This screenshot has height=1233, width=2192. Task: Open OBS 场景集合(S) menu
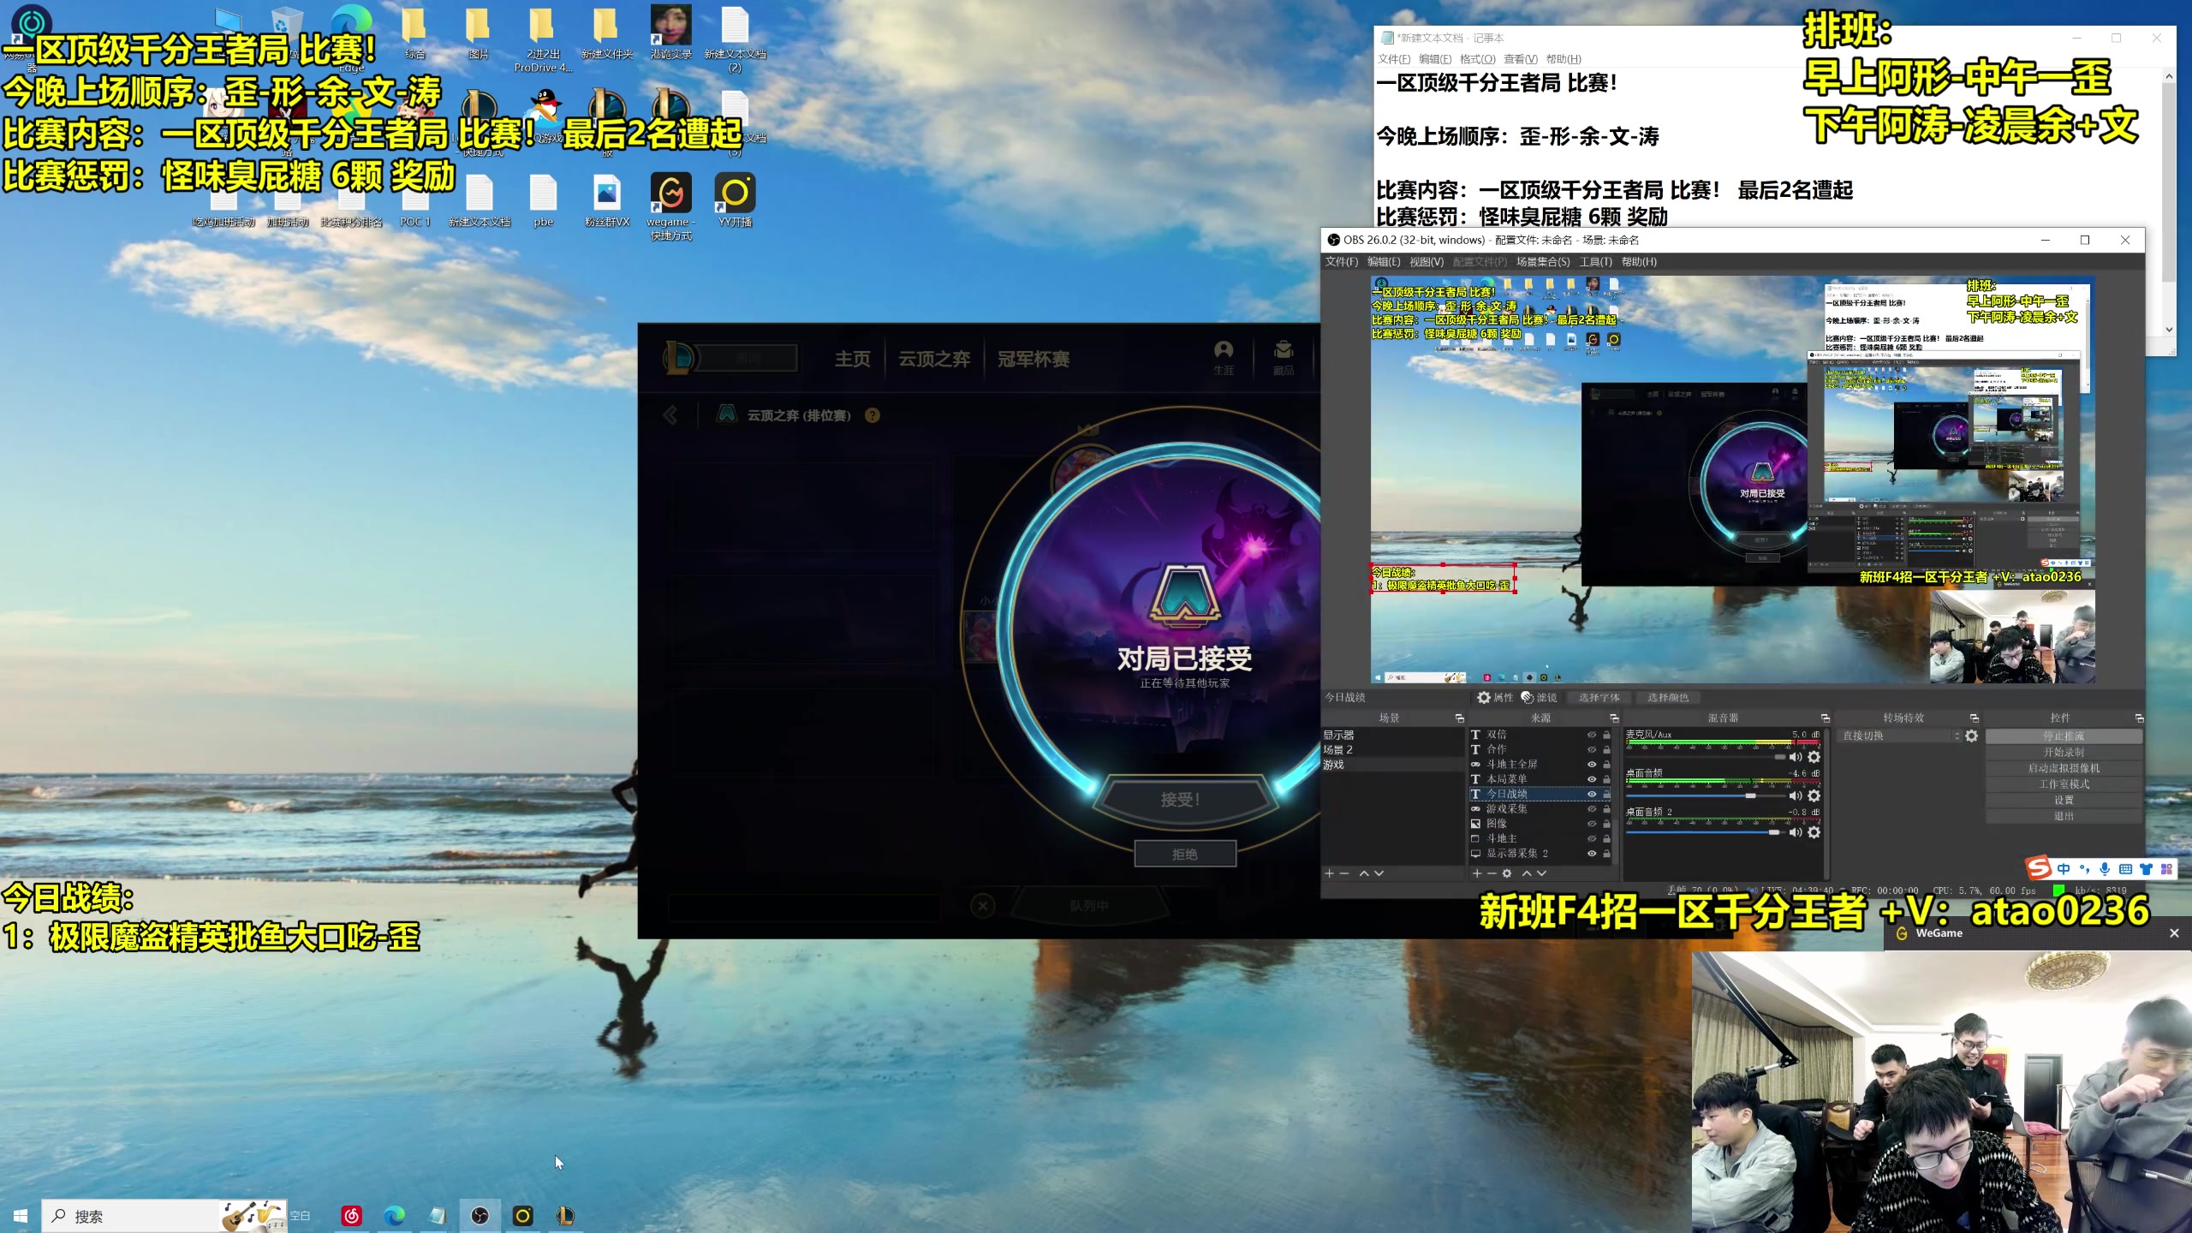click(x=1543, y=262)
